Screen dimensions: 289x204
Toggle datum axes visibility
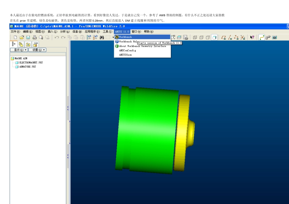[230, 37]
